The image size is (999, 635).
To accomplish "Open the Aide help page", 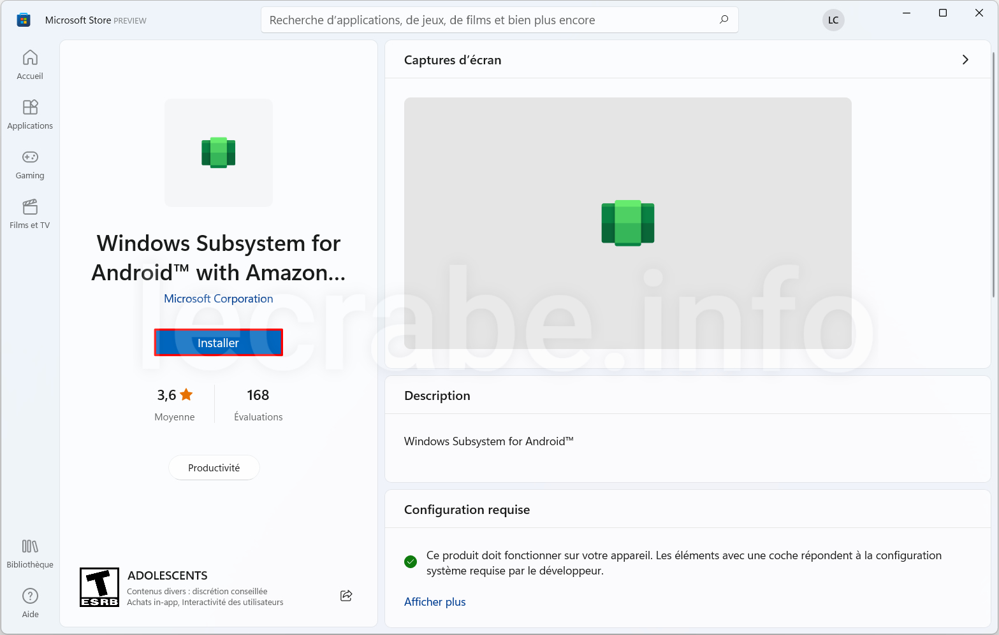I will 30,603.
